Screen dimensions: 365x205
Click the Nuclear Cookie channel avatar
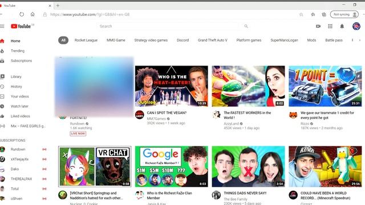coord(63,195)
